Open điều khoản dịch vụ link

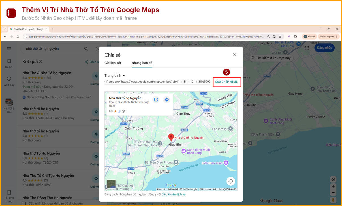[x=174, y=194]
